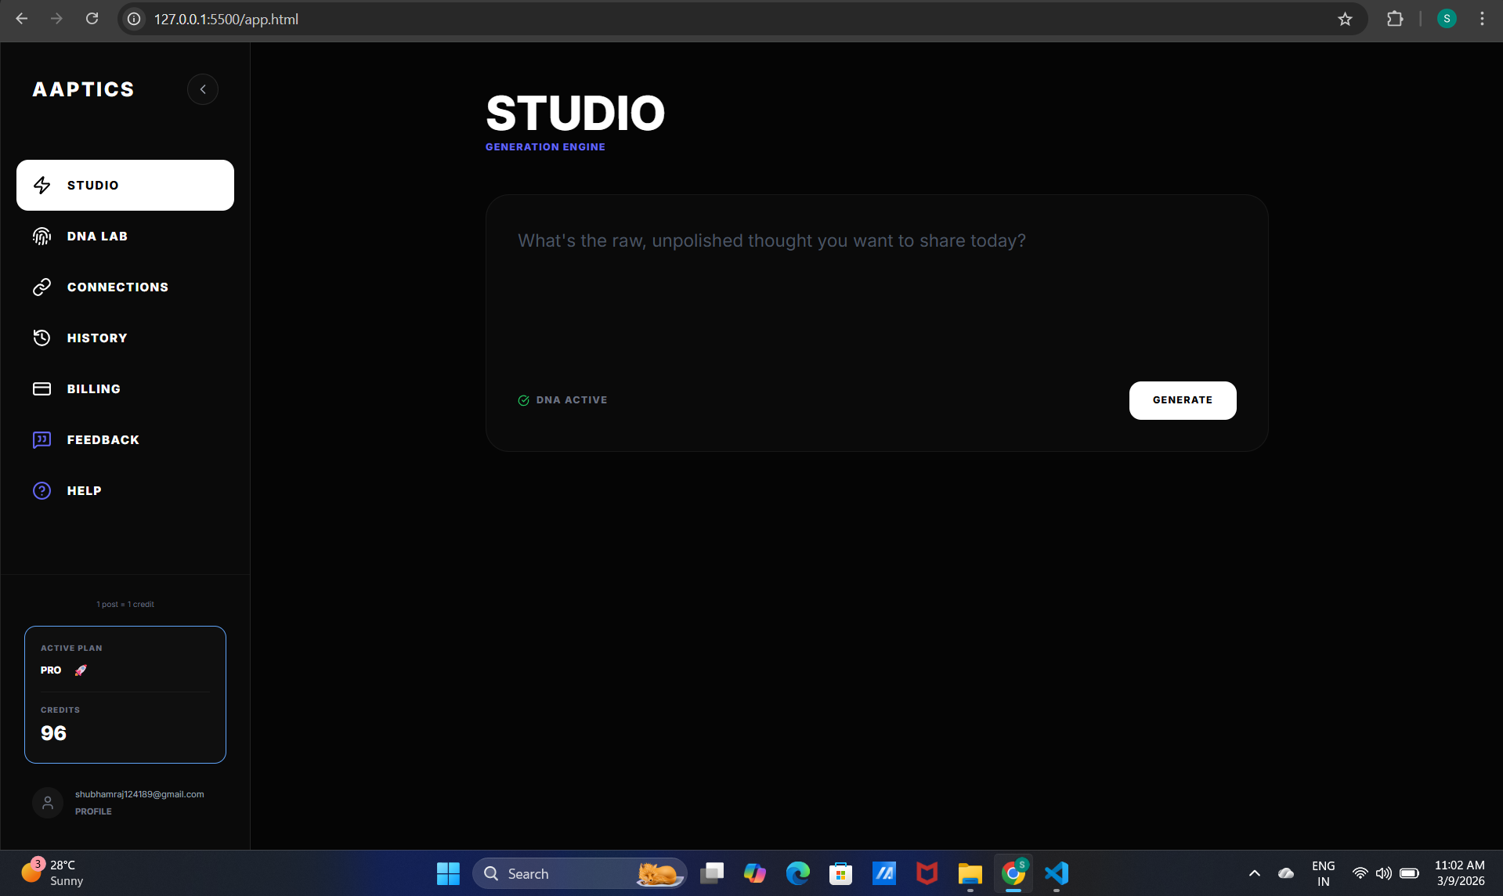Image resolution: width=1503 pixels, height=896 pixels.
Task: Open the Help page
Action: (125, 490)
